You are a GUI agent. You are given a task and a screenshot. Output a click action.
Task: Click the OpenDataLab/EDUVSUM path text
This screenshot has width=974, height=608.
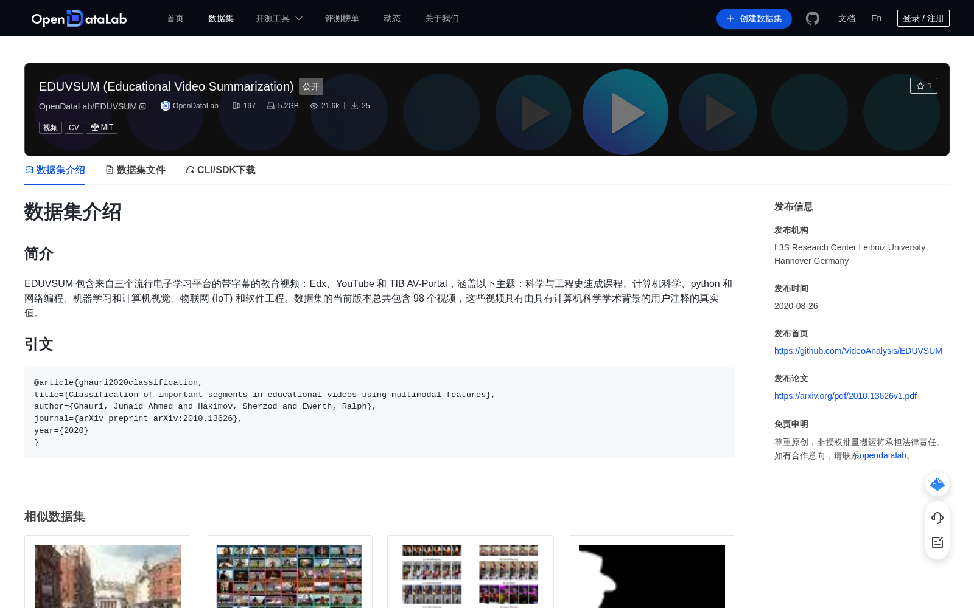pyautogui.click(x=88, y=106)
